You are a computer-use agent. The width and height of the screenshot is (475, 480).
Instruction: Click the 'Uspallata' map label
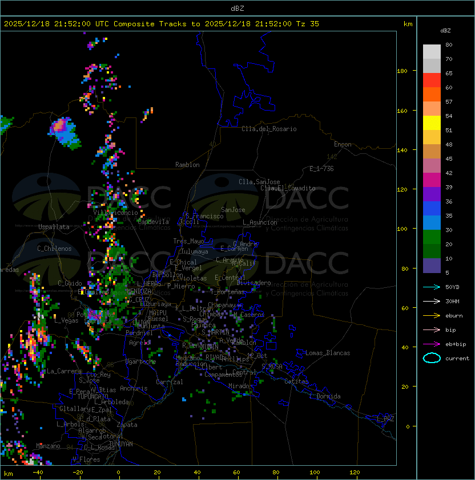(54, 227)
